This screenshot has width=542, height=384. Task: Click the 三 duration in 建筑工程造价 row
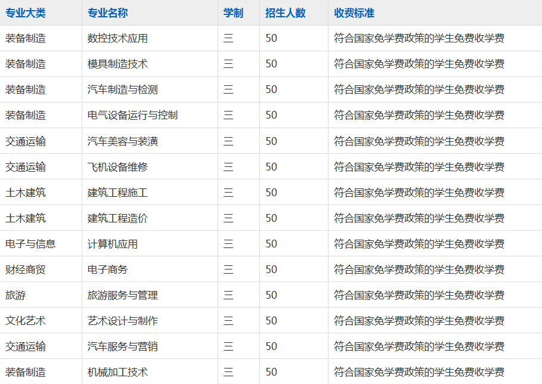[x=228, y=218]
